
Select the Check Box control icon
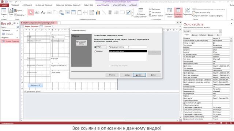(128, 12)
